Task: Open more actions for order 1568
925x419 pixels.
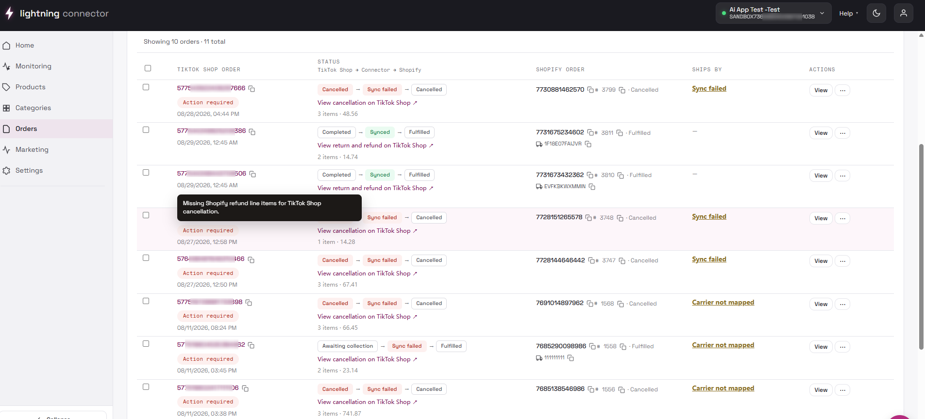Action: pos(842,304)
